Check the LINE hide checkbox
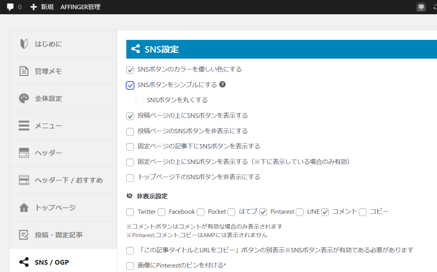The height and width of the screenshot is (272, 437). (300, 212)
